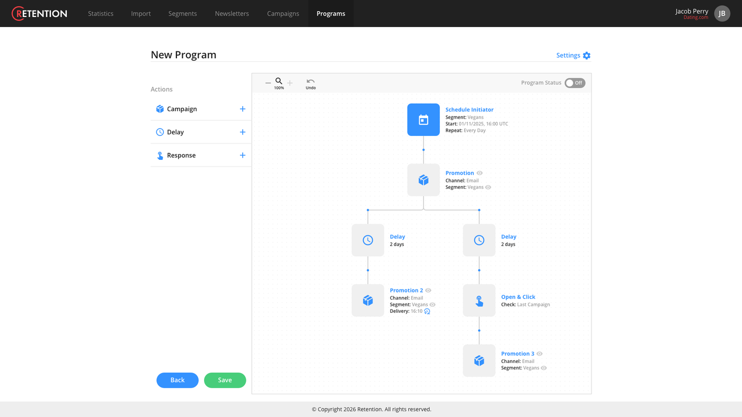Open the Promotion 3 title link
The image size is (742, 417).
(518, 353)
